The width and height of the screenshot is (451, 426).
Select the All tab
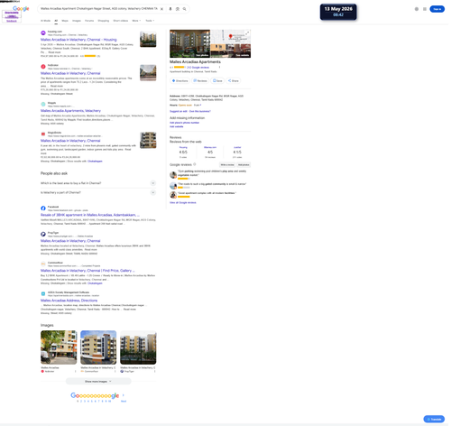coord(56,21)
